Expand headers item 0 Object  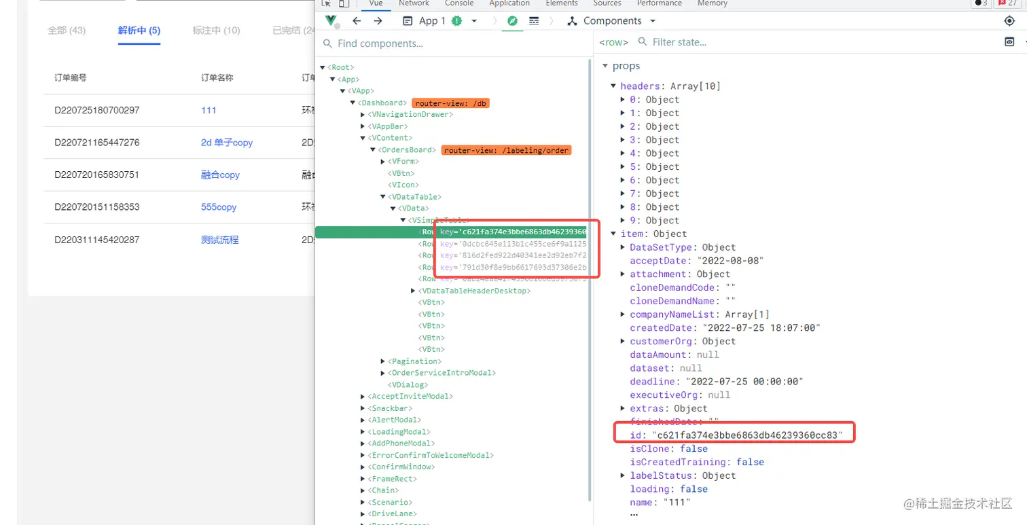(623, 100)
